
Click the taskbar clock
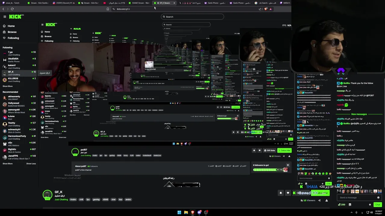coord(378,212)
